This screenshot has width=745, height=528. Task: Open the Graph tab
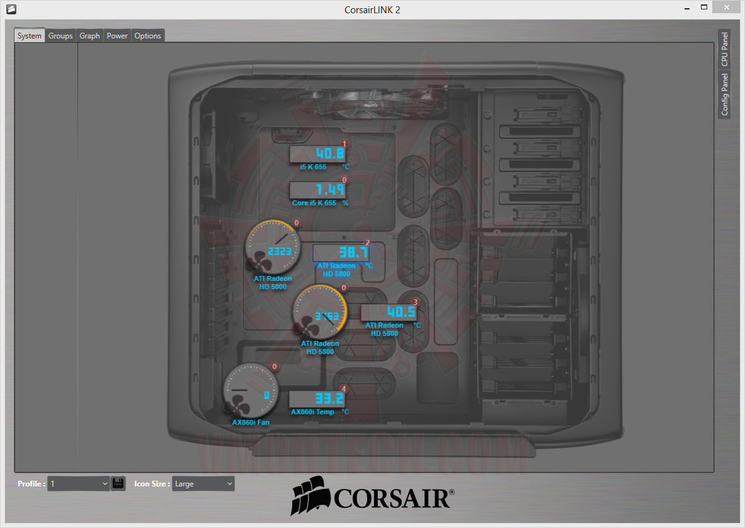tap(89, 36)
